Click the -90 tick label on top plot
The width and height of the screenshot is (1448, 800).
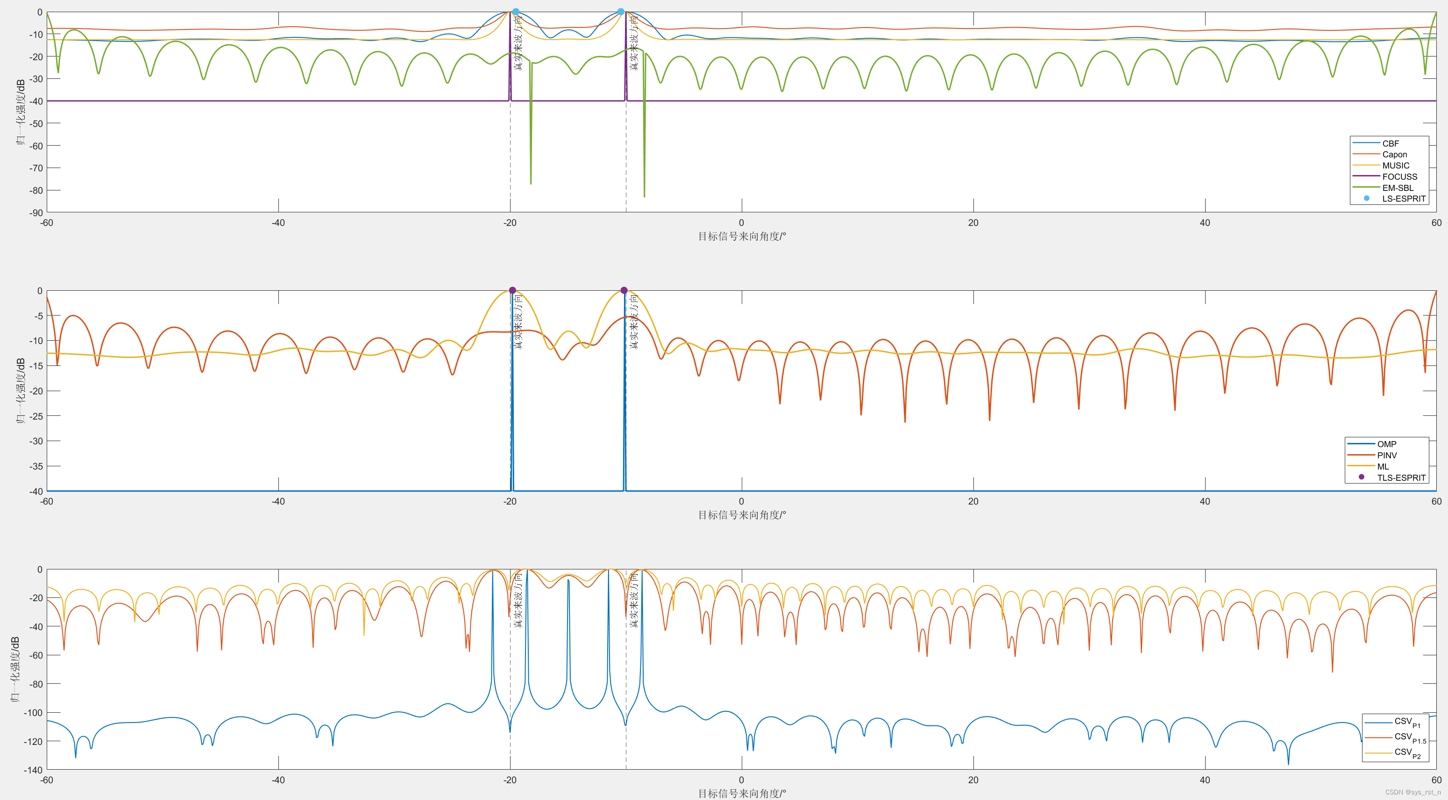point(36,212)
